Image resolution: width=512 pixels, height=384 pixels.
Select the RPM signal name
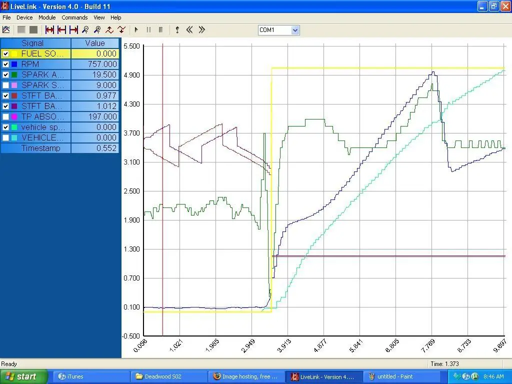coord(30,64)
